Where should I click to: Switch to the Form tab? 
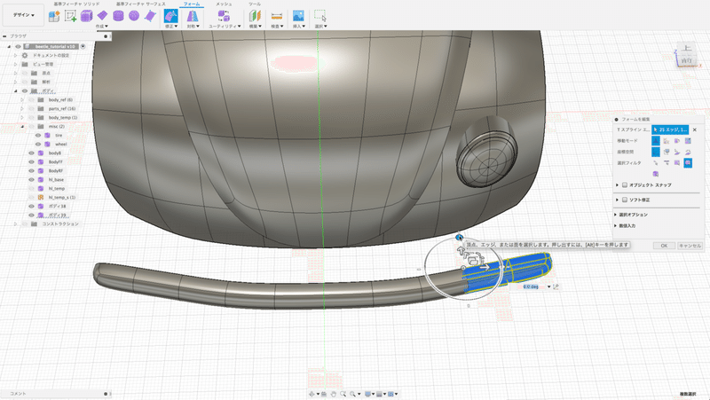point(192,4)
